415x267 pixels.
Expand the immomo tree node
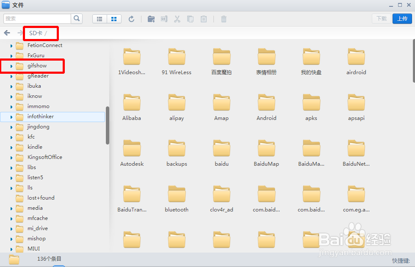tap(11, 107)
